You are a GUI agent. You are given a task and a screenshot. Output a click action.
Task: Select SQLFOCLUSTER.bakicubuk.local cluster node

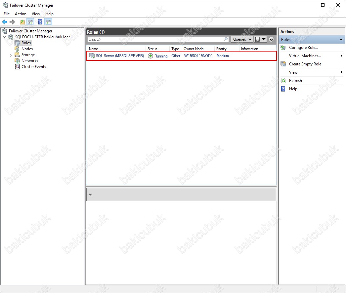pyautogui.click(x=43, y=37)
